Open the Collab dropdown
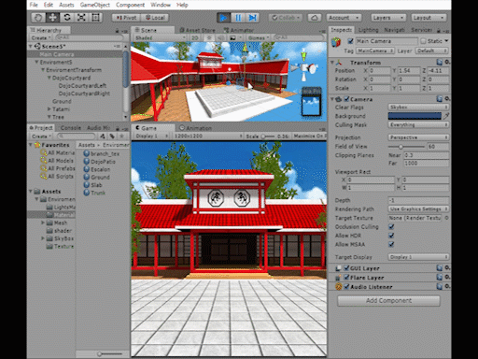The height and width of the screenshot is (359, 478). [286, 18]
